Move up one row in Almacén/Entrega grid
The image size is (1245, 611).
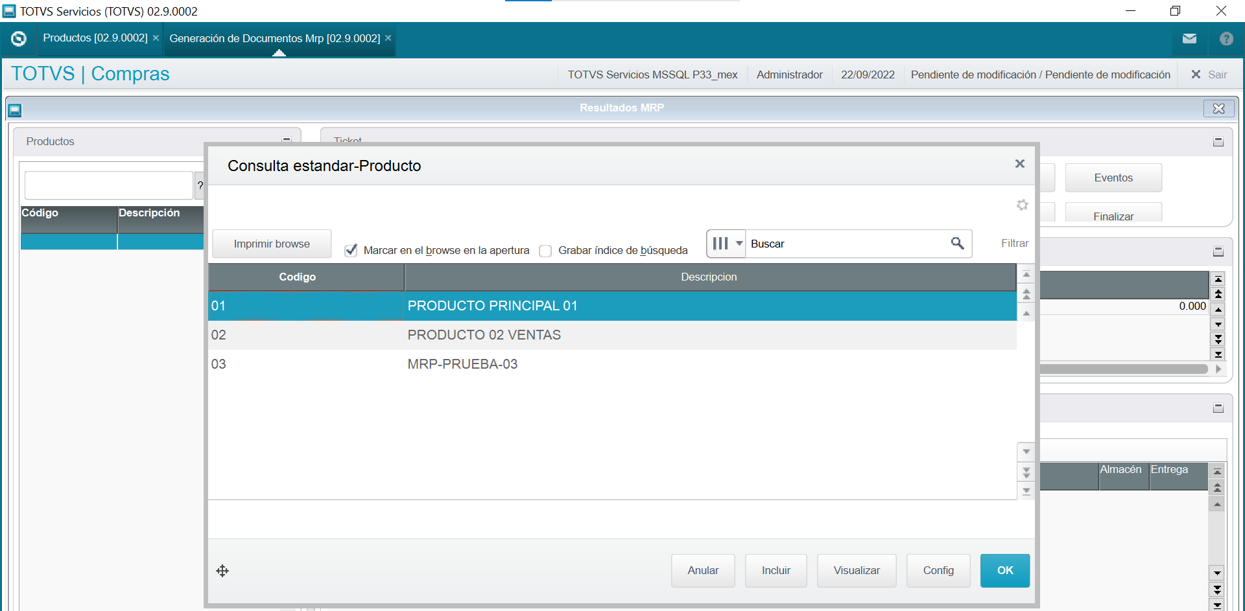(1217, 504)
